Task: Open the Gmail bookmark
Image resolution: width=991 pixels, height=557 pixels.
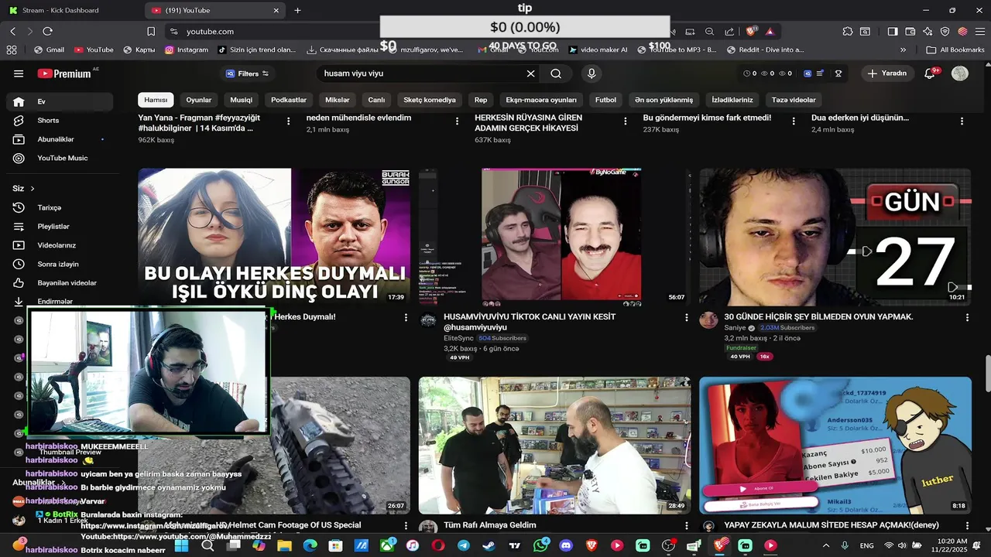Action: [x=49, y=50]
